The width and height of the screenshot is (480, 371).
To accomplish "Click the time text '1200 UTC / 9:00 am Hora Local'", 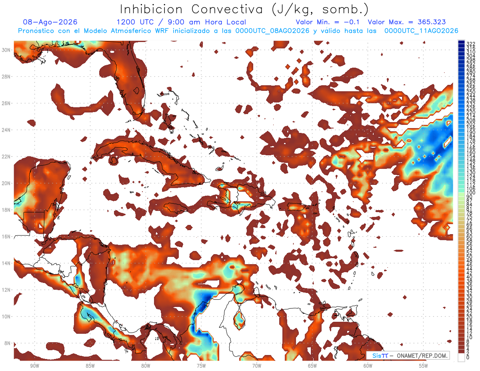I will 181,22.
